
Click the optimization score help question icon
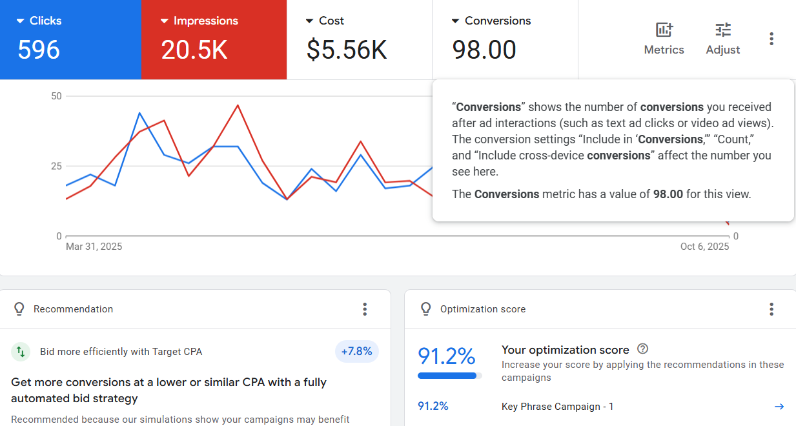[x=642, y=349]
